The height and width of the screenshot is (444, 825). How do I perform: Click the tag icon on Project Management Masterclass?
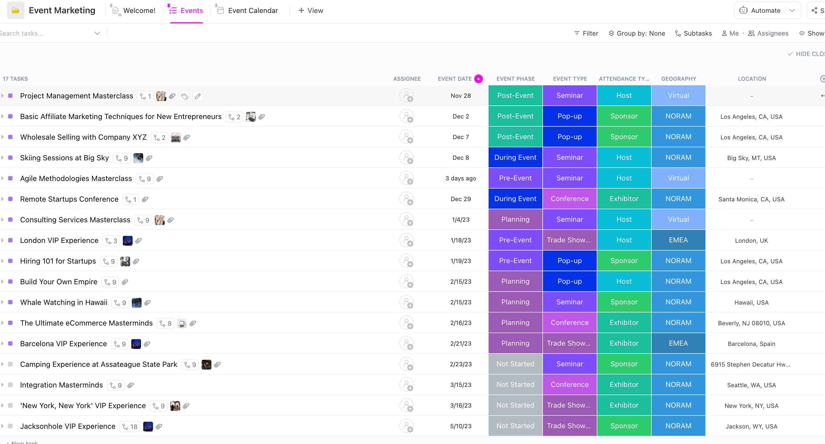click(184, 96)
